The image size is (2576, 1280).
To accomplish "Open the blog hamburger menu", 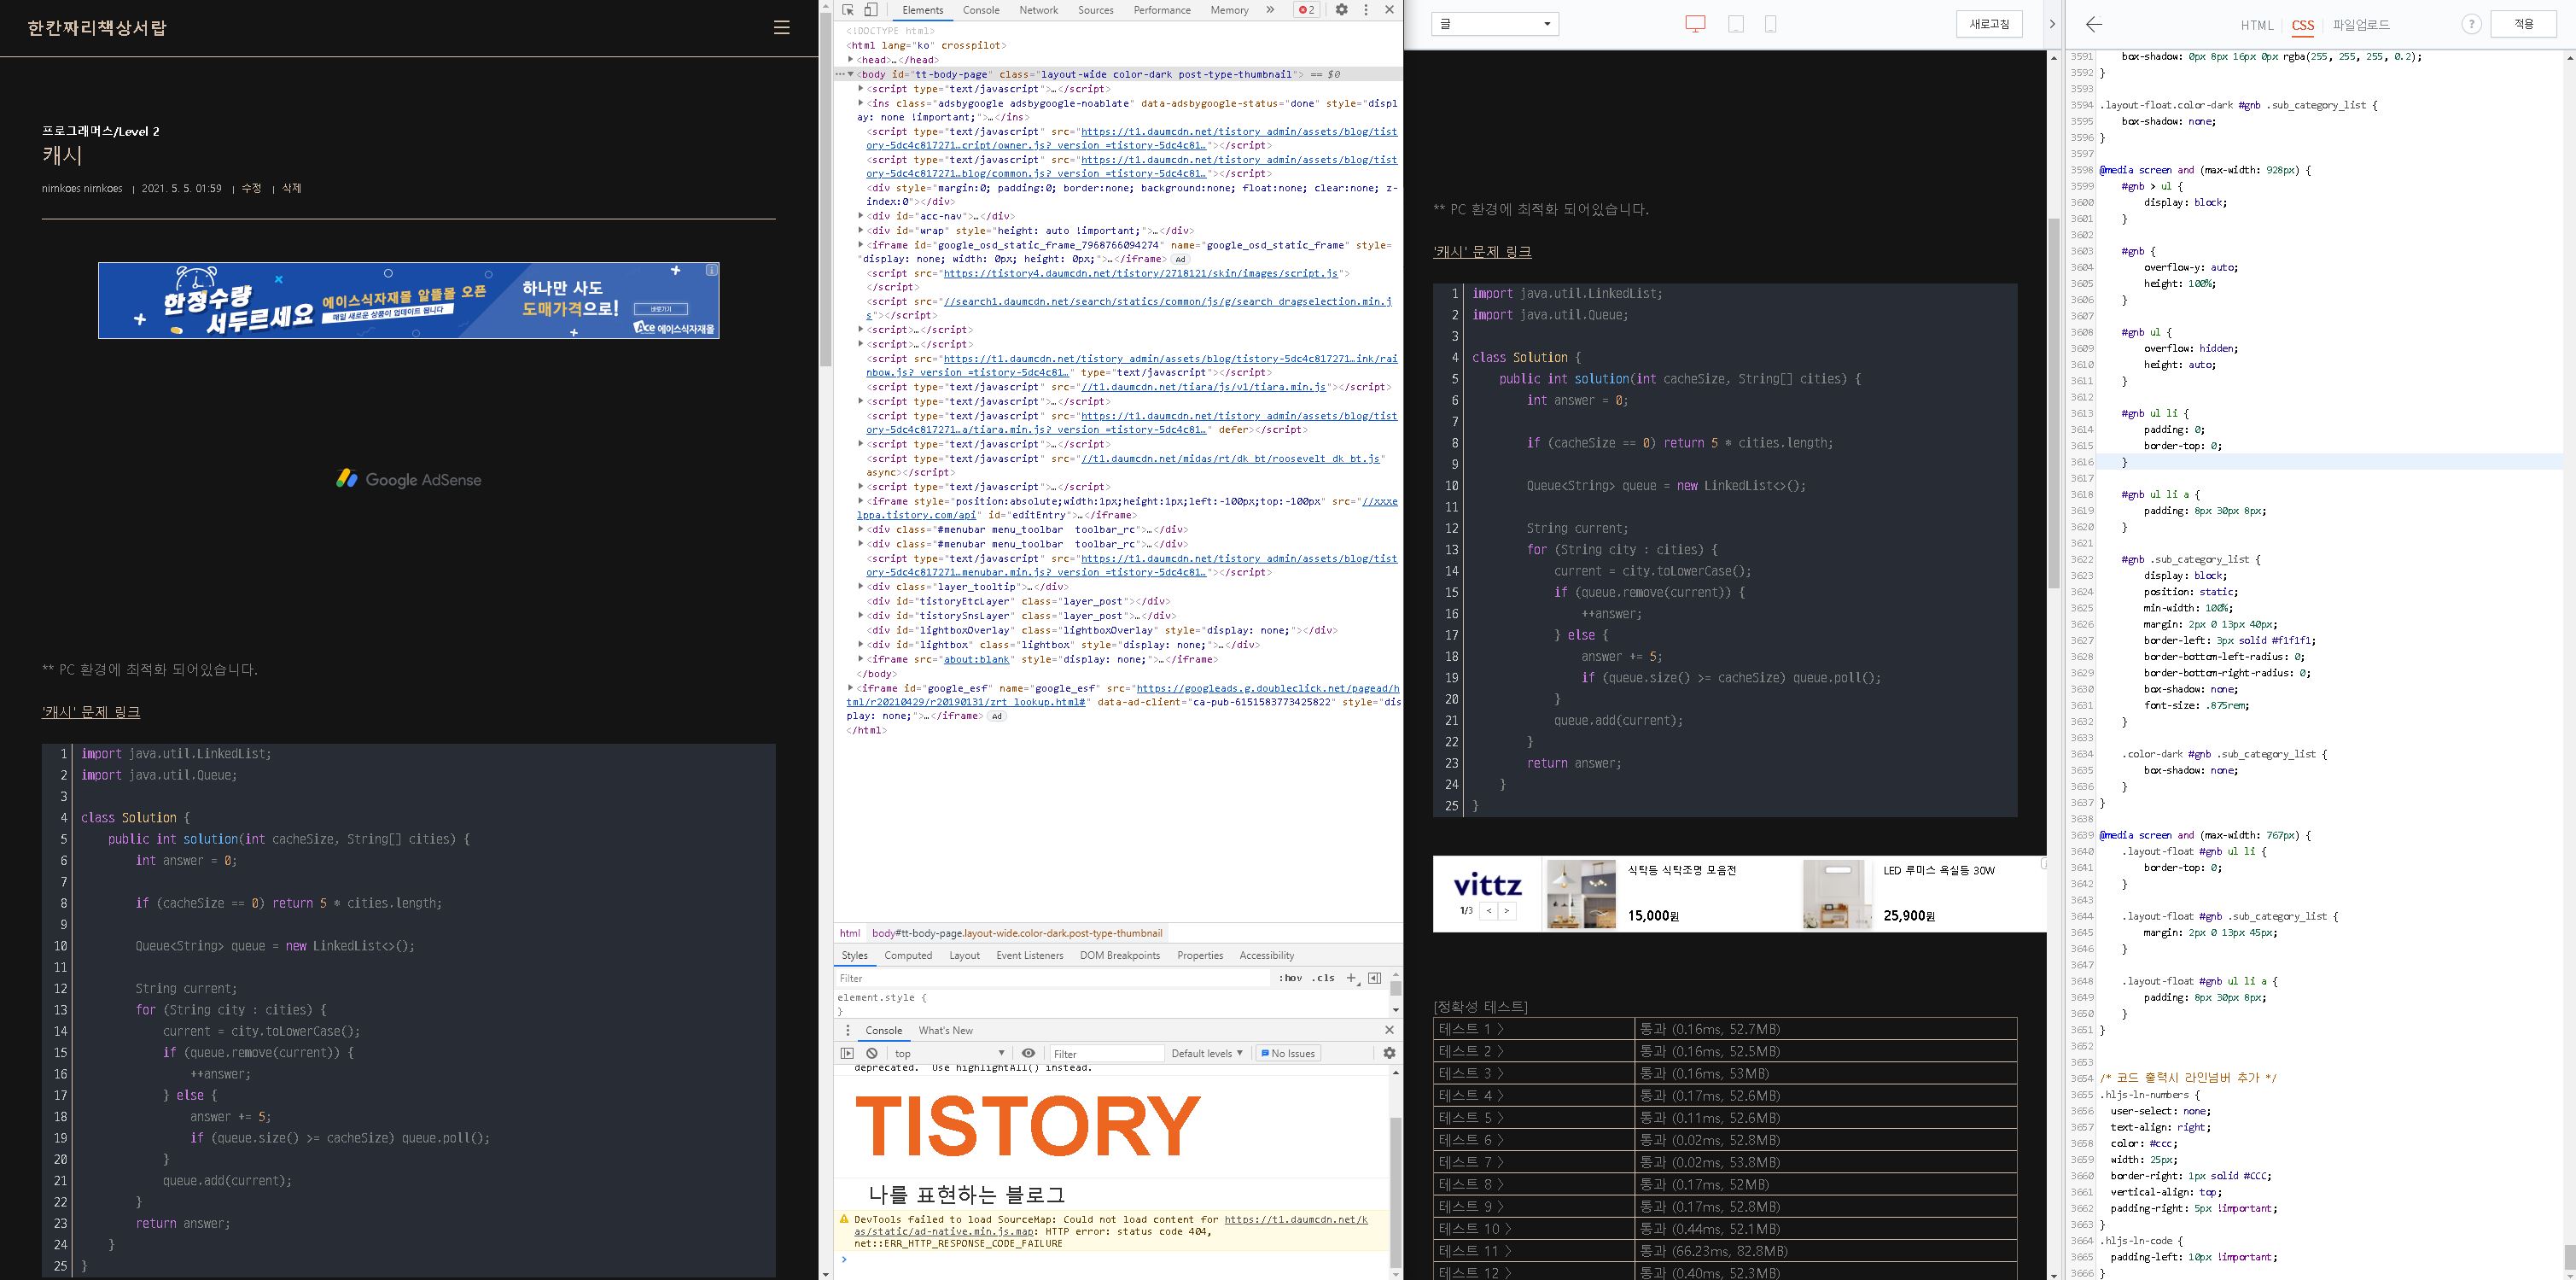I will [782, 28].
